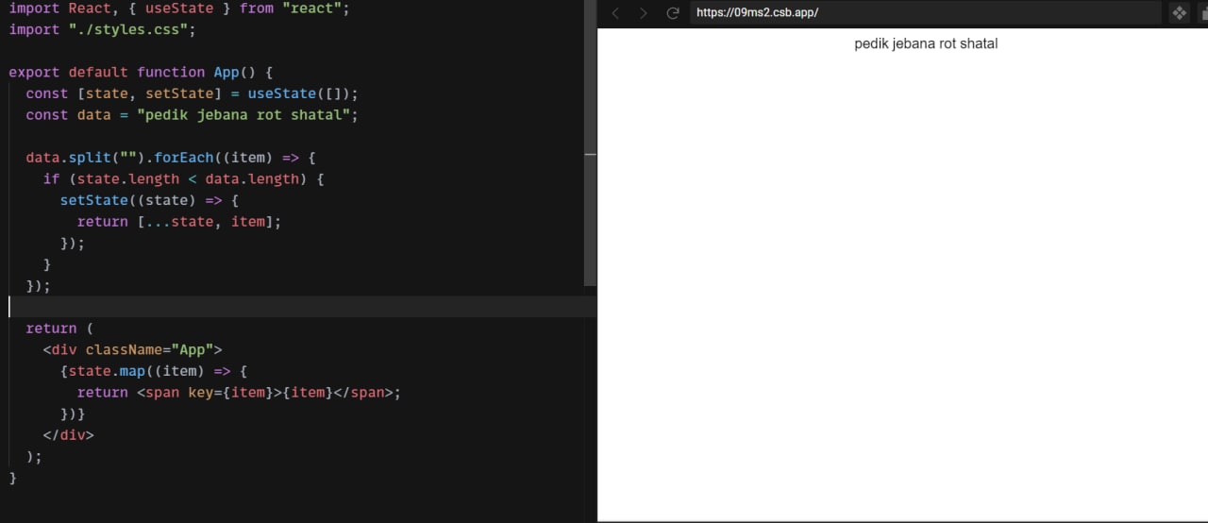Click 'export default function App()' line
This screenshot has height=523, width=1208.
point(141,73)
